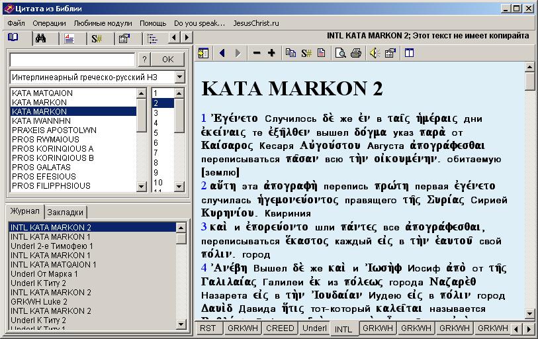Toggle the left panel with the first toolbar icon
538x339 pixels.
tap(202, 53)
